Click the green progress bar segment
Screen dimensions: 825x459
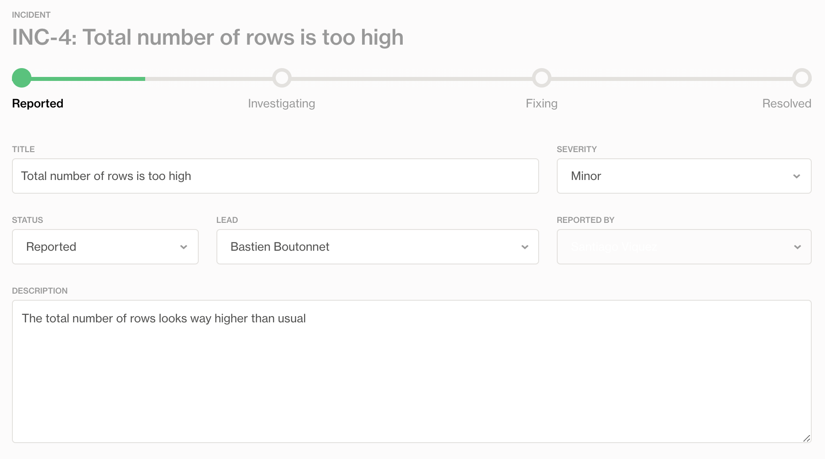88,79
